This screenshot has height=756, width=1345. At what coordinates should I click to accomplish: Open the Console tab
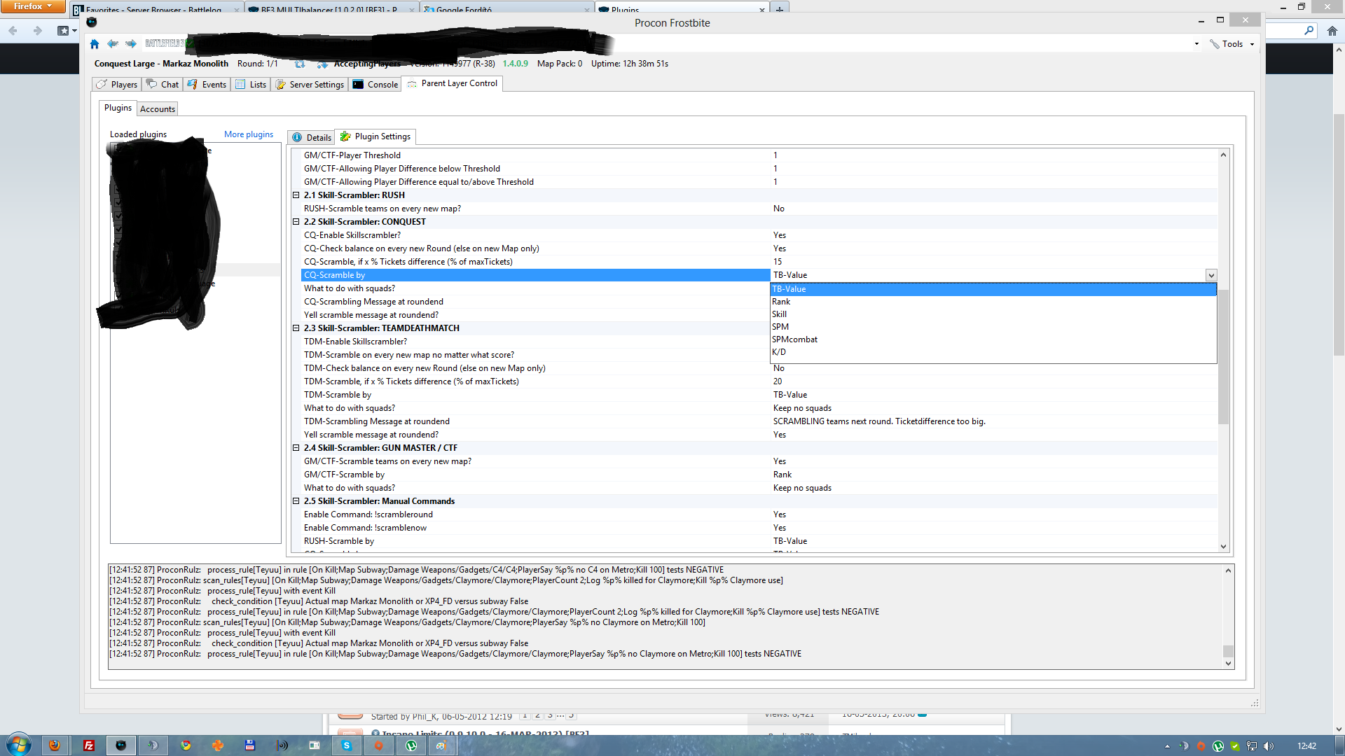(375, 85)
